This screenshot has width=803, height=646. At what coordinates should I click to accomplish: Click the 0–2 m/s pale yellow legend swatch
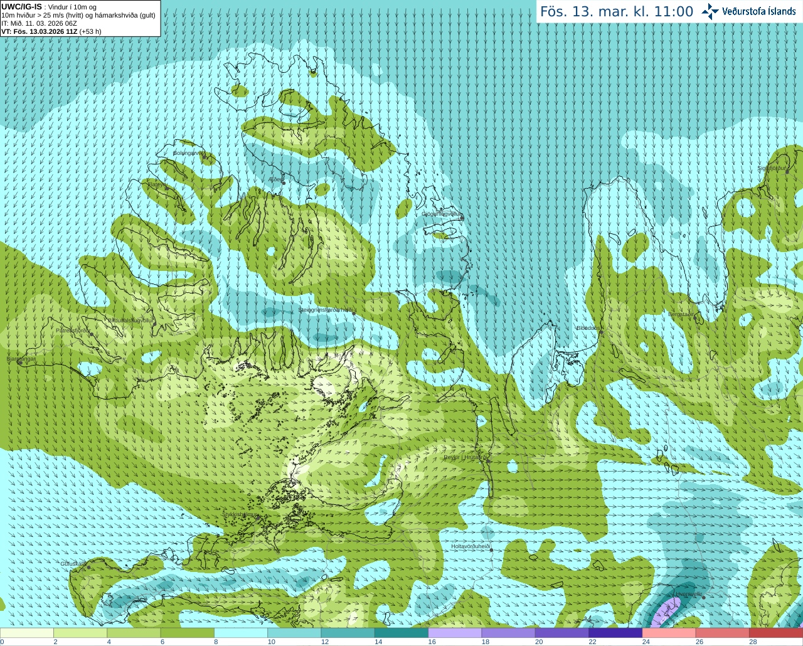click(x=27, y=633)
